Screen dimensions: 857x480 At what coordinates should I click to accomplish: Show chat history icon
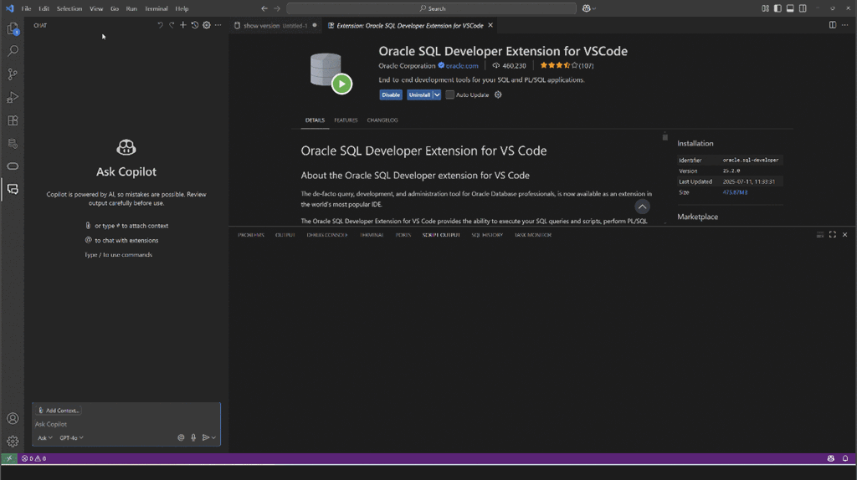click(x=194, y=25)
